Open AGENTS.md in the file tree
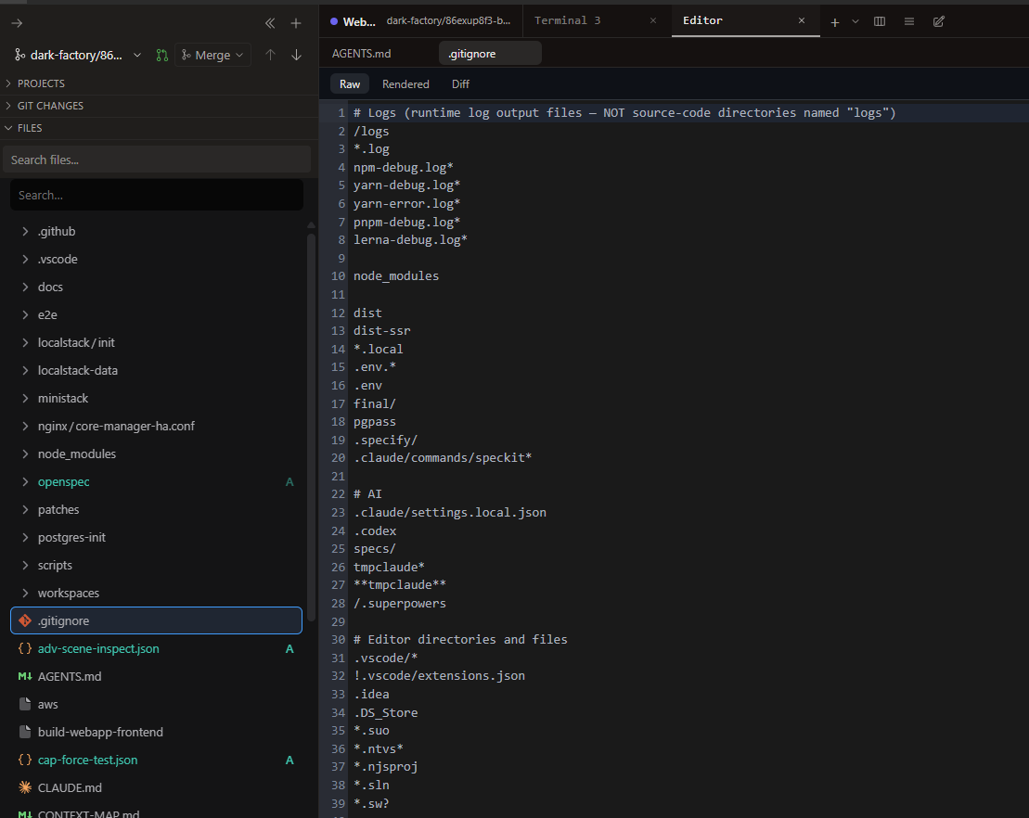 click(156, 676)
